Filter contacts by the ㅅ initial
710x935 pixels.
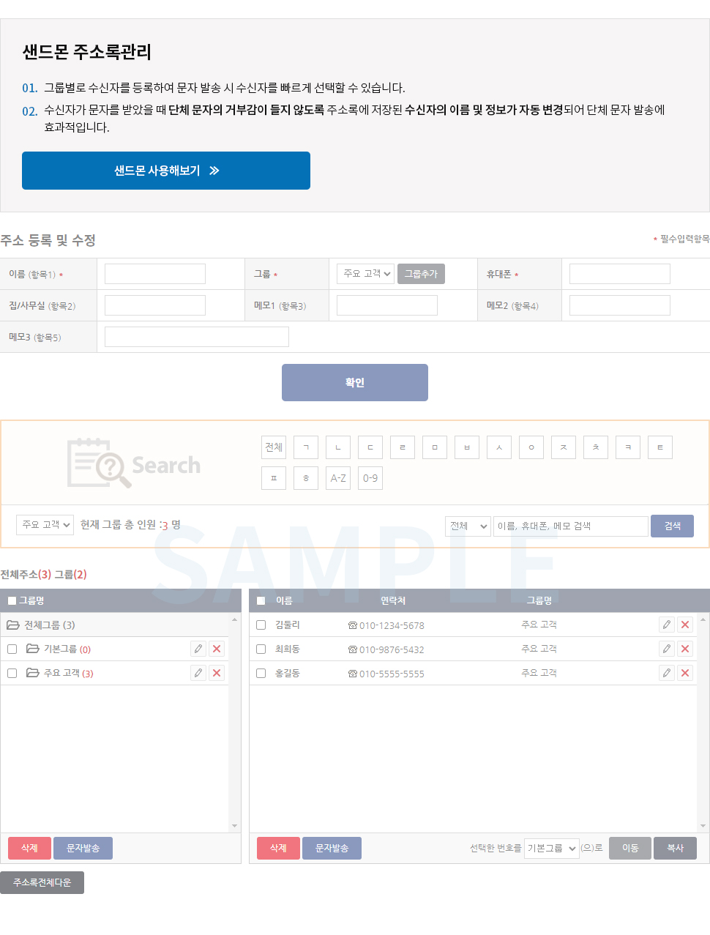point(499,447)
